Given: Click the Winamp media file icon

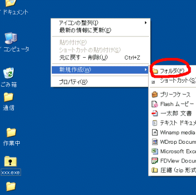Looking at the screenshot, I should (155, 132).
